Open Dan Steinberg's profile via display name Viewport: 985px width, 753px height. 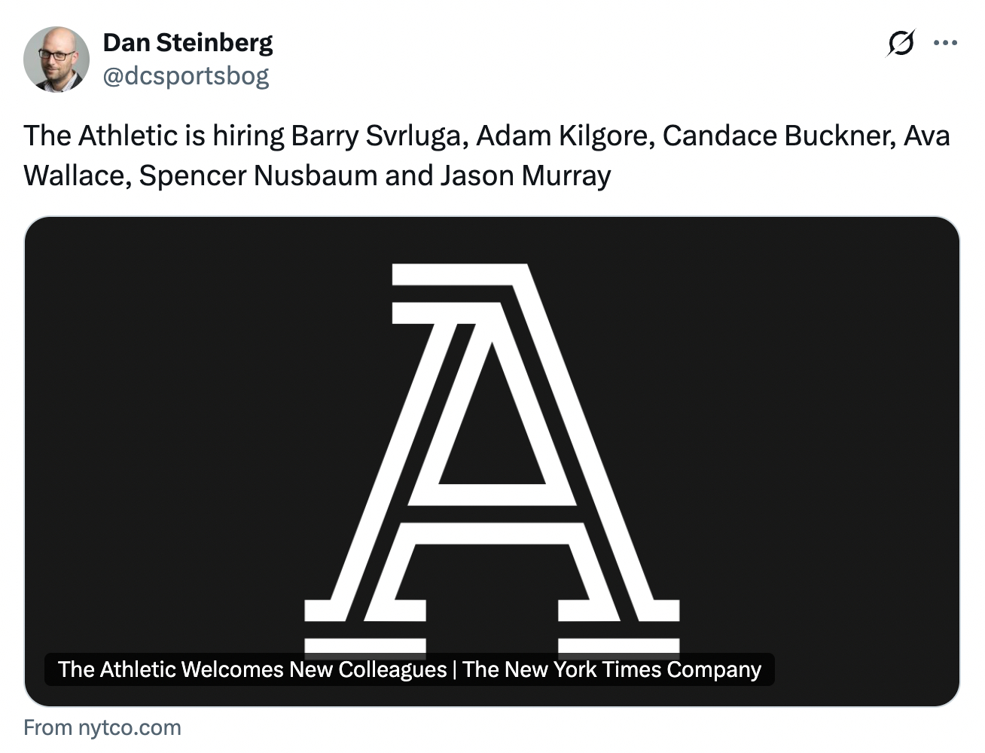pyautogui.click(x=188, y=43)
